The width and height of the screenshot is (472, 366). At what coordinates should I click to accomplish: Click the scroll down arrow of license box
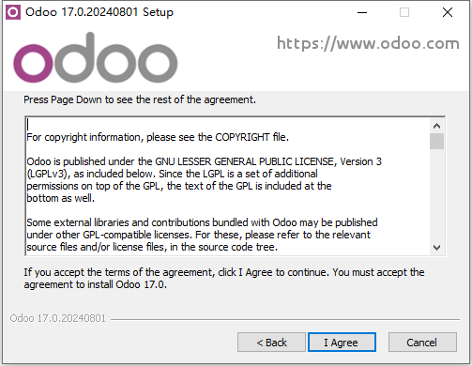[x=436, y=248]
